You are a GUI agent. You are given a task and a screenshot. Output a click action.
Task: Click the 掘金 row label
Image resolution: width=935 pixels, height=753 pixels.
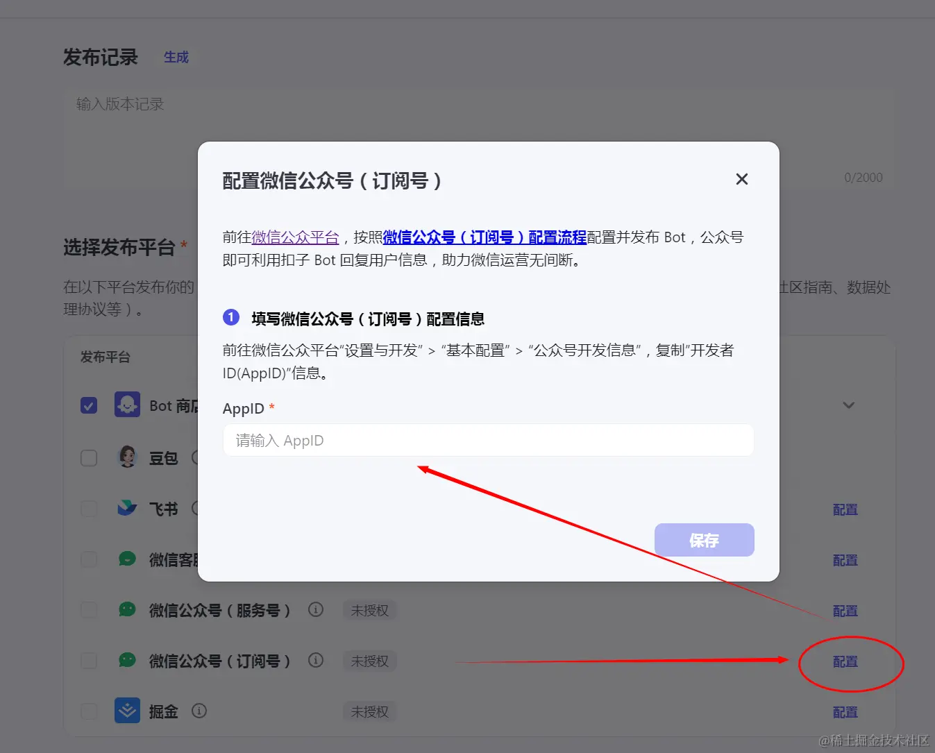[164, 711]
